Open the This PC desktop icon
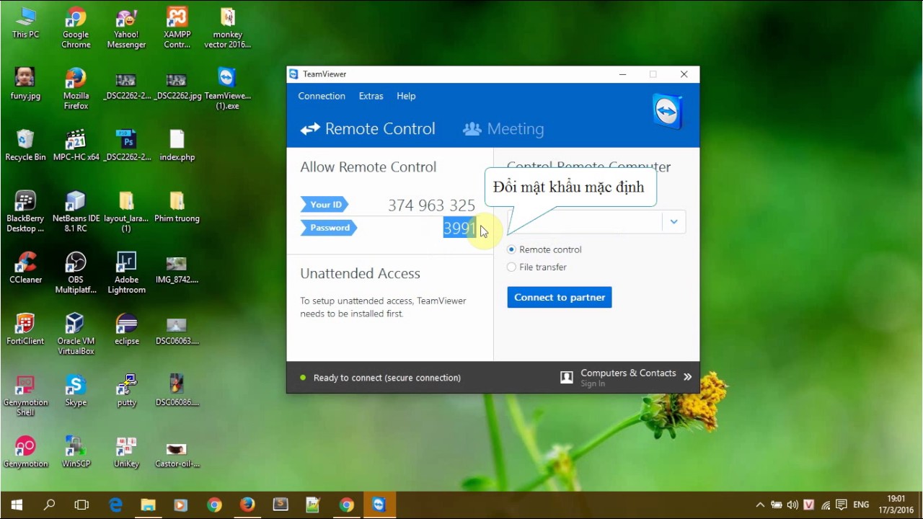The width and height of the screenshot is (923, 519). point(25,23)
